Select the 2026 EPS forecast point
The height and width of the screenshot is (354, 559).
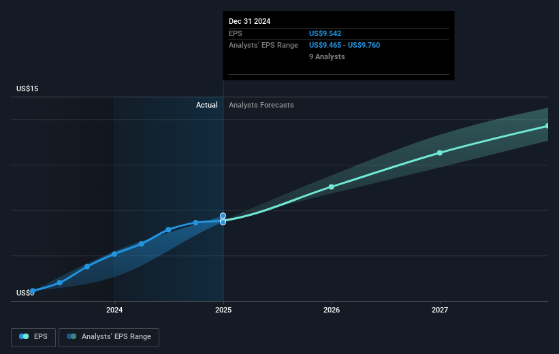click(331, 187)
